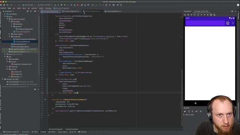240x135 pixels.
Task: Click the Build hammer icon in toolbar
Action: [19, 5]
